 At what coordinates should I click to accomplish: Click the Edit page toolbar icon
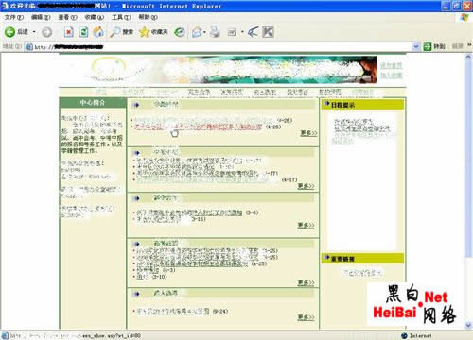click(x=232, y=32)
